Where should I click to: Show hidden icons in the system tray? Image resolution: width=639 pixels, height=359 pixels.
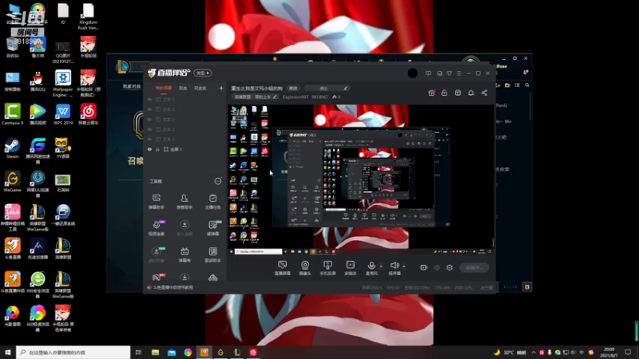(534, 353)
